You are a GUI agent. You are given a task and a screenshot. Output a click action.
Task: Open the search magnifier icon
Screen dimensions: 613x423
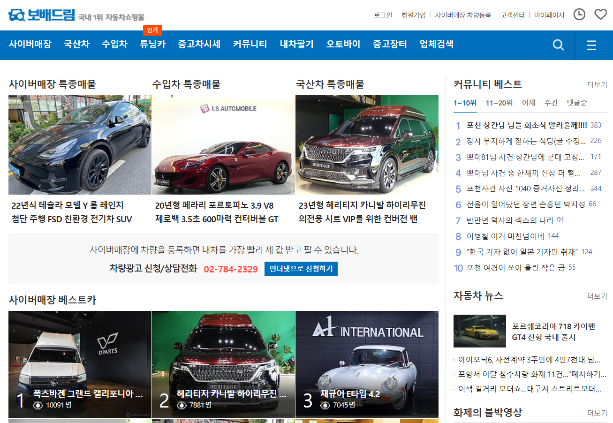[558, 45]
